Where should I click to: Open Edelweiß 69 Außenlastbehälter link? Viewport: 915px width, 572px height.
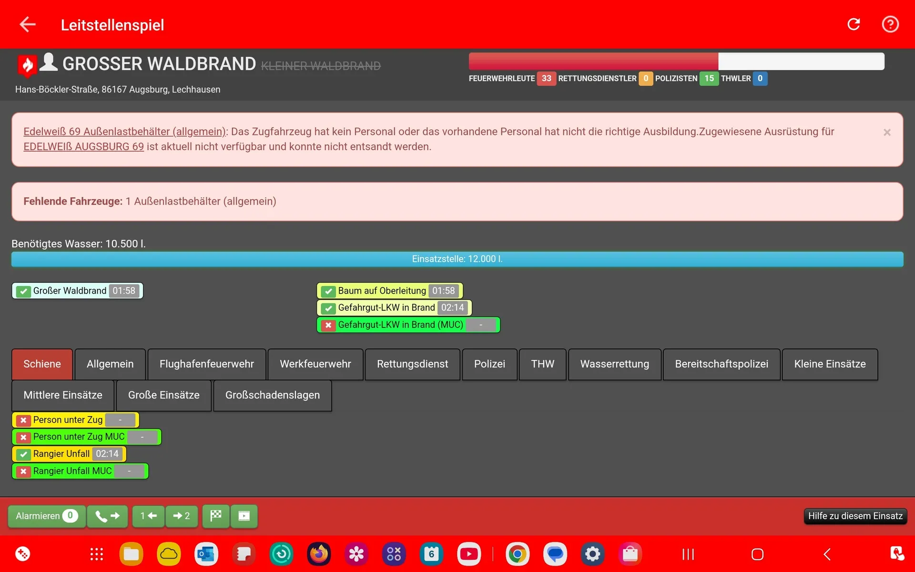pos(125,132)
